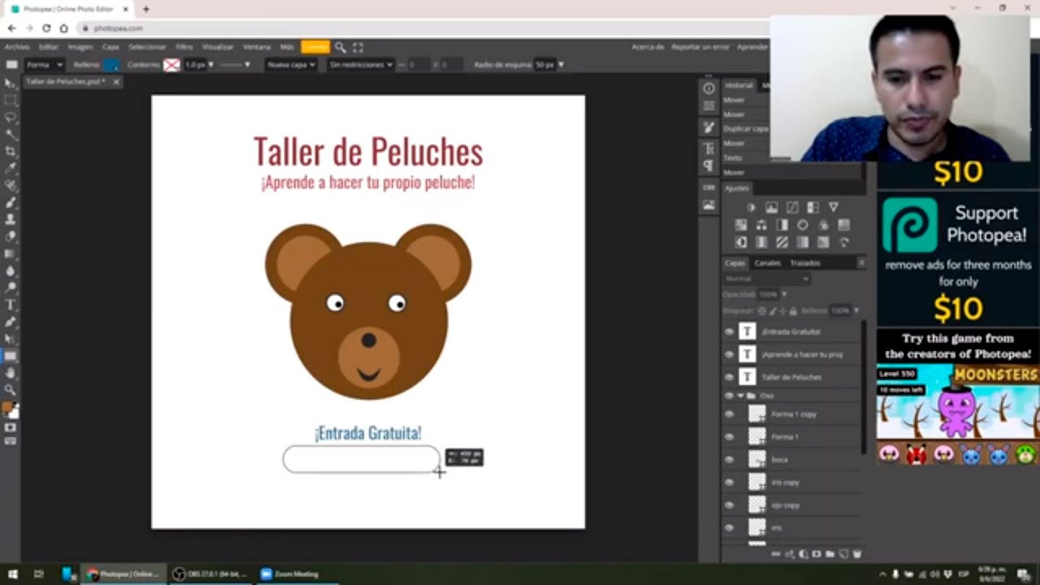Hide the ¡Aprende a hacer tu prop layer

point(729,354)
